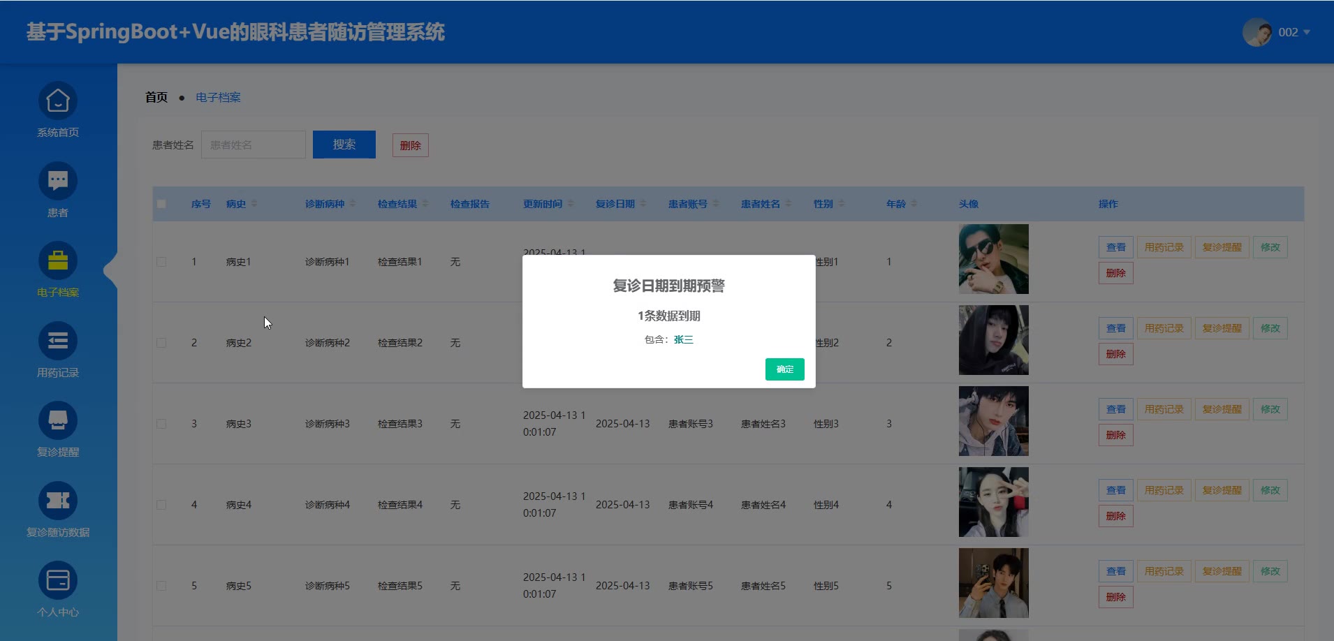Expand the 002 user dropdown arrow
This screenshot has height=641, width=1334.
click(x=1307, y=32)
